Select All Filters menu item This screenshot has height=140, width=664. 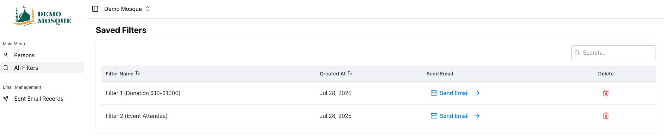pos(42,68)
